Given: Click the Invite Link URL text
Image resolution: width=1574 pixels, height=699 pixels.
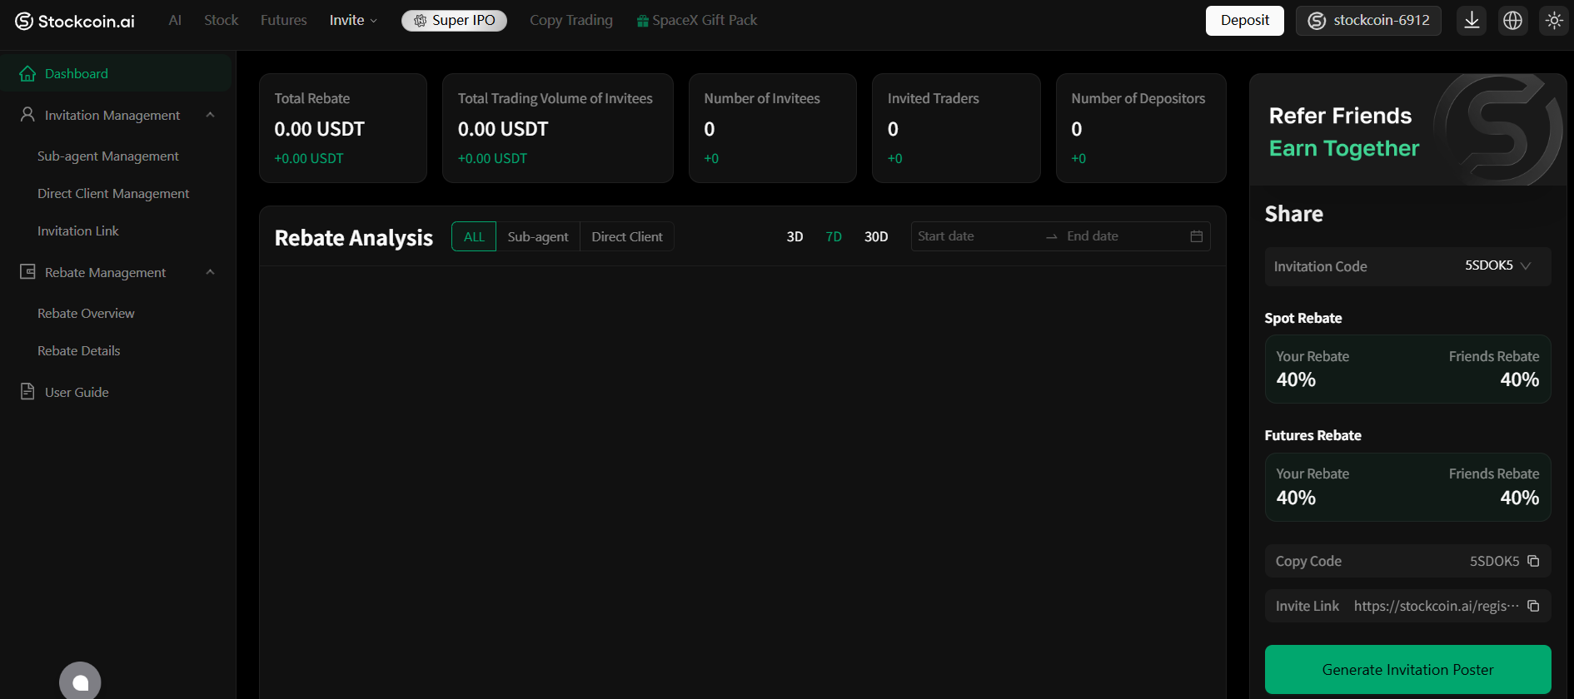Looking at the screenshot, I should pos(1437,606).
